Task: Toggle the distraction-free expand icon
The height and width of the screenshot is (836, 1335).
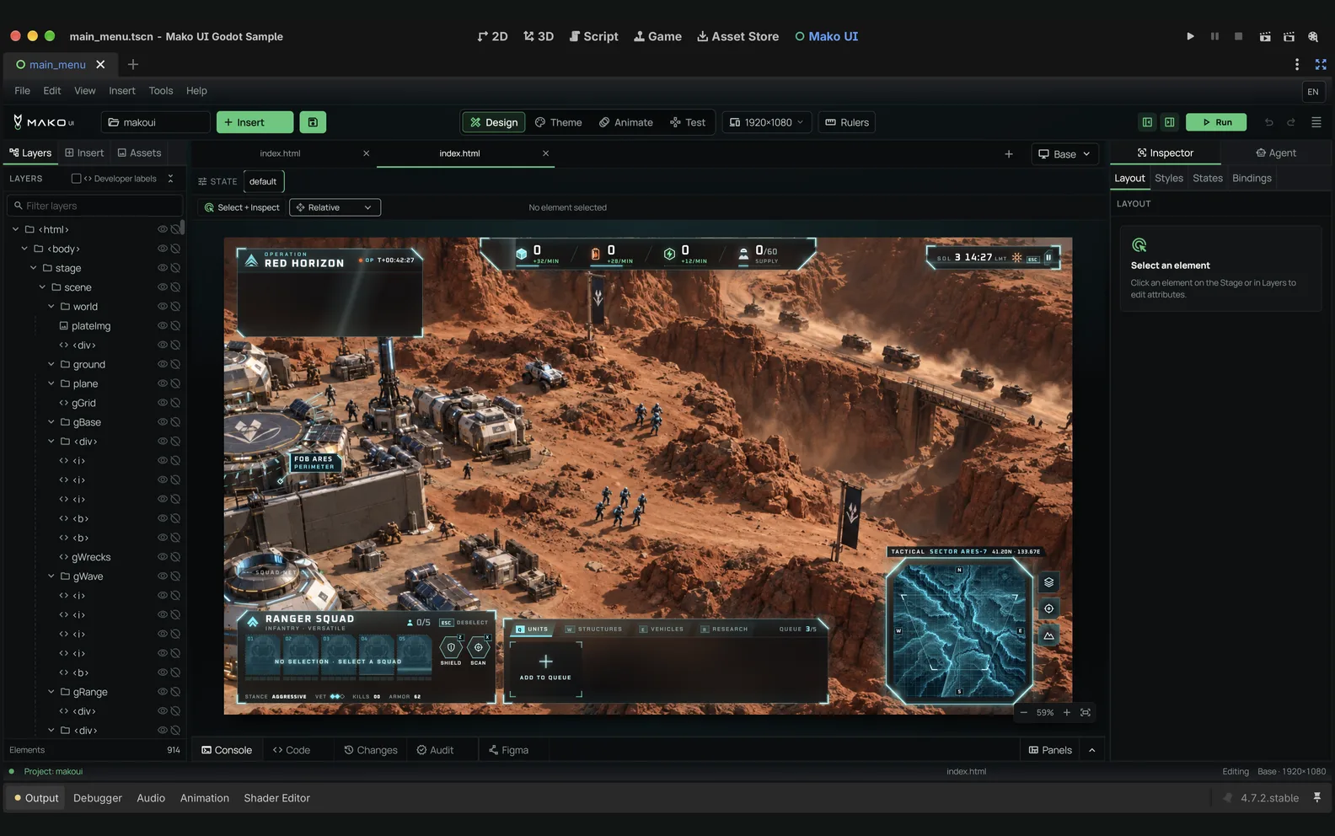Action: pyautogui.click(x=1321, y=64)
